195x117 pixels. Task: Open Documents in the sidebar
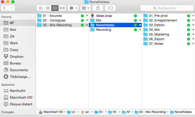click(18, 70)
